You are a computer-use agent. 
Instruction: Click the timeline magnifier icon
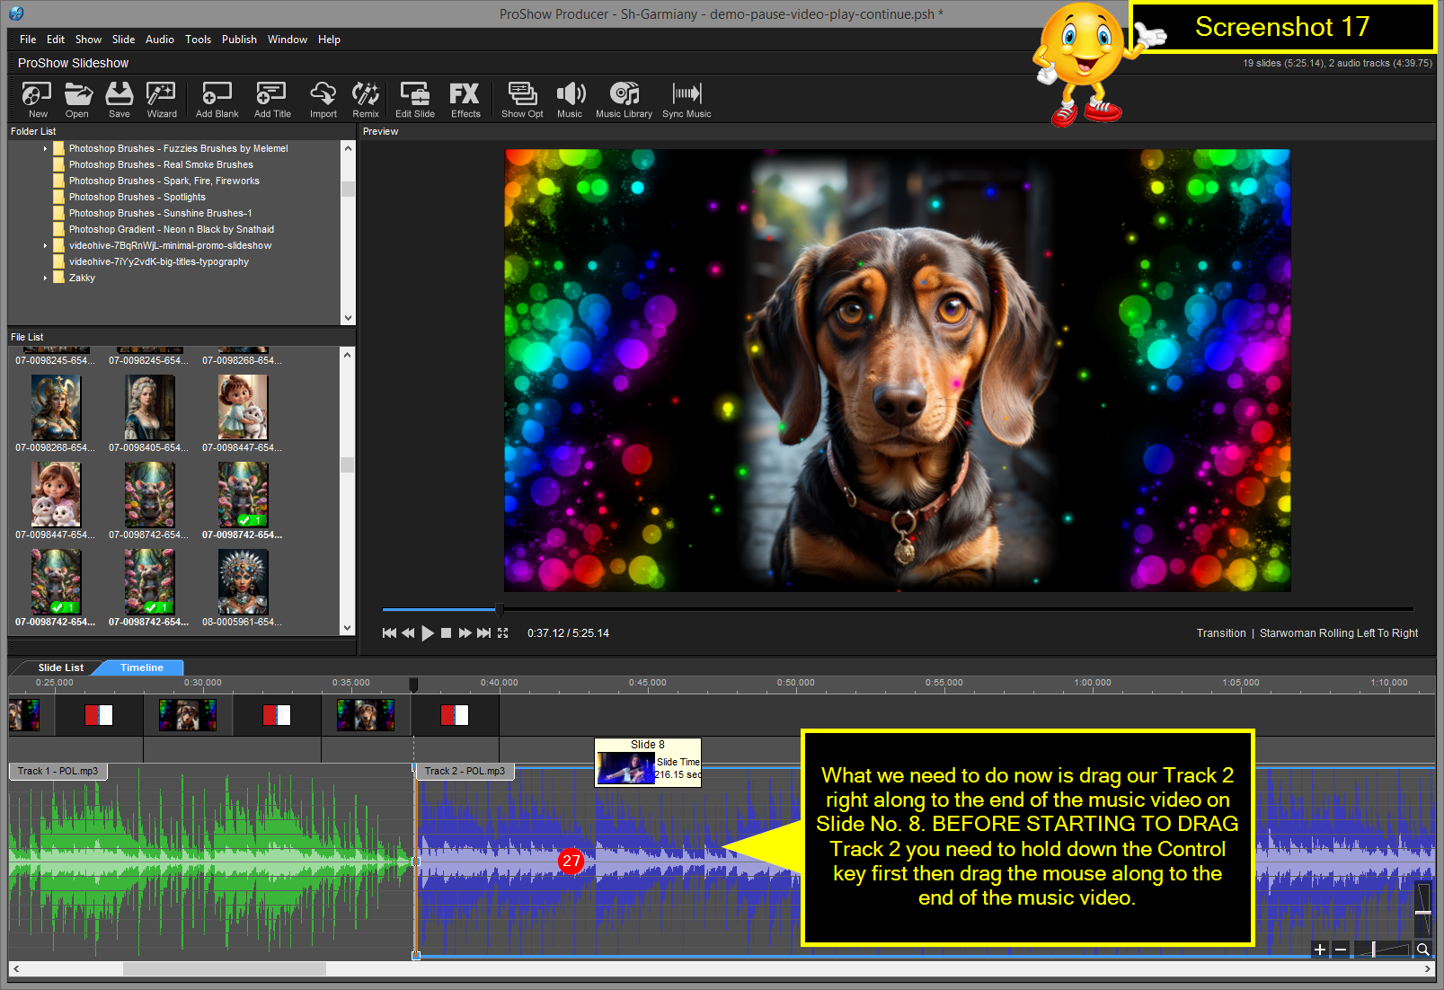(x=1423, y=950)
